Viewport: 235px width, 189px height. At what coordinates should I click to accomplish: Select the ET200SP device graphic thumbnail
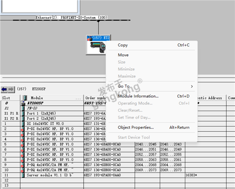click(x=98, y=47)
